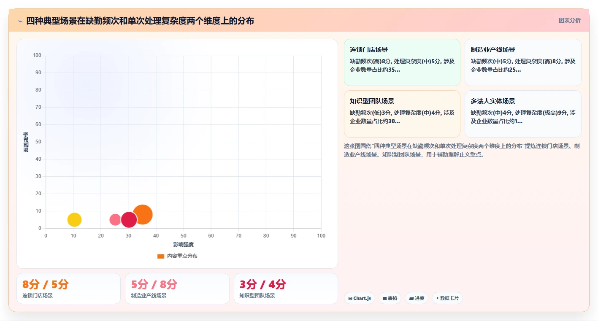
Task: Click 连锁门店场景 label under 8分 / 5分
Action: pos(38,296)
